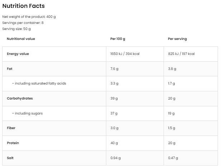Select the Per 100 g column header
The width and height of the screenshot is (223, 168).
pyautogui.click(x=119, y=39)
